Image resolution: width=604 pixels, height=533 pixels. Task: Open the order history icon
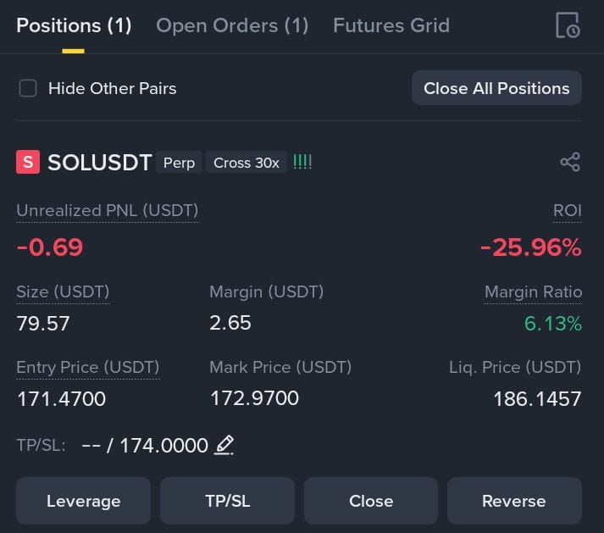[x=568, y=25]
